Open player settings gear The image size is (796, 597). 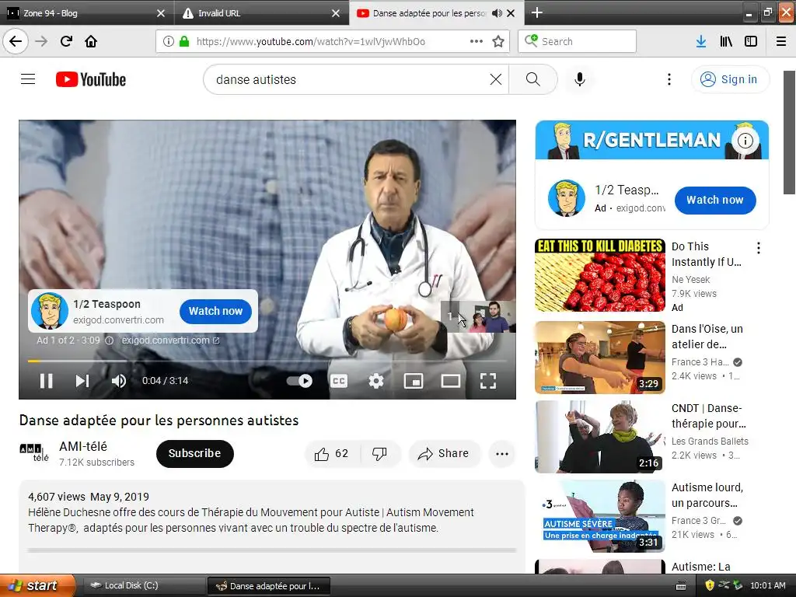coord(376,381)
